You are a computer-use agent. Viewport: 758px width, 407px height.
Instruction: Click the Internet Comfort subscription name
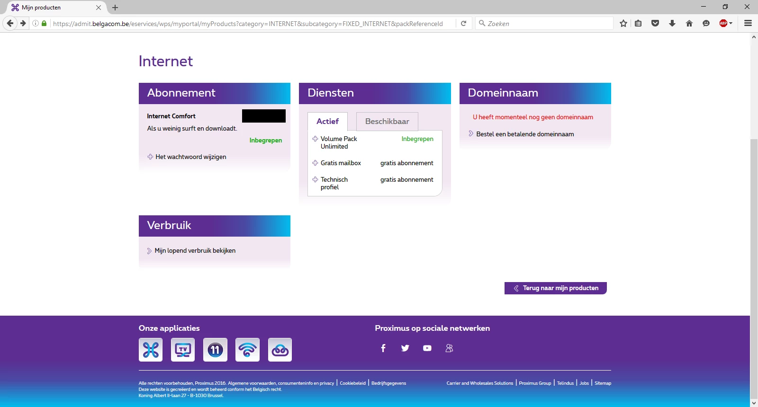point(171,116)
